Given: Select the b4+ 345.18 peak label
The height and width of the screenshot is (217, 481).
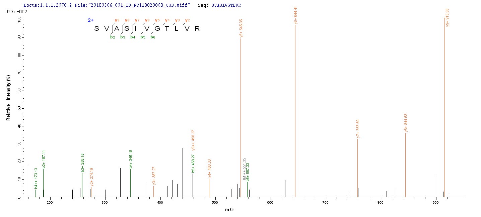Looking at the screenshot, I should [x=131, y=159].
